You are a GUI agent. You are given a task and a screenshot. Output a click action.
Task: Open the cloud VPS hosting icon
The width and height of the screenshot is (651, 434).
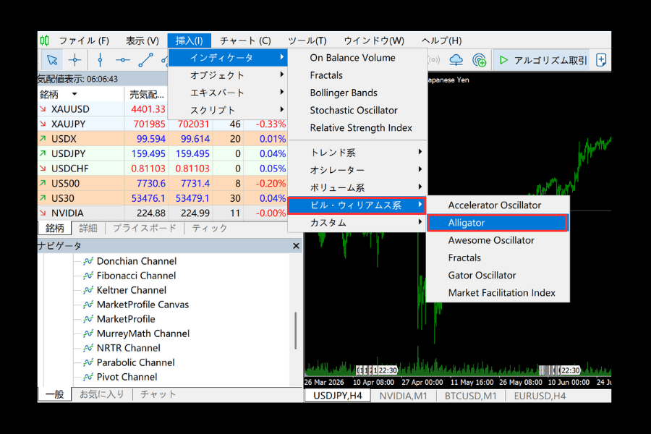tap(456, 60)
